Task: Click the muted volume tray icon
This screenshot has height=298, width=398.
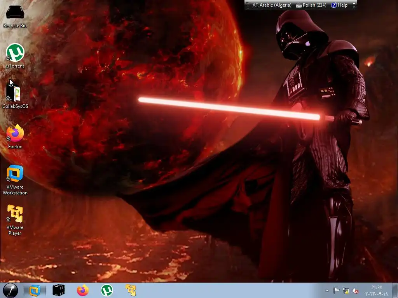Action: coord(355,291)
